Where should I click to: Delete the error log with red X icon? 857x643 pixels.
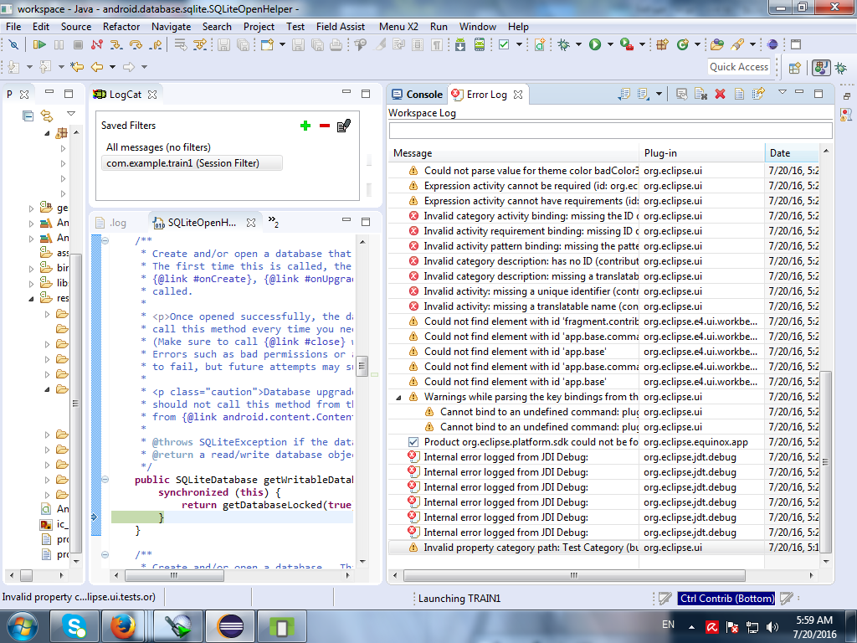click(x=719, y=94)
